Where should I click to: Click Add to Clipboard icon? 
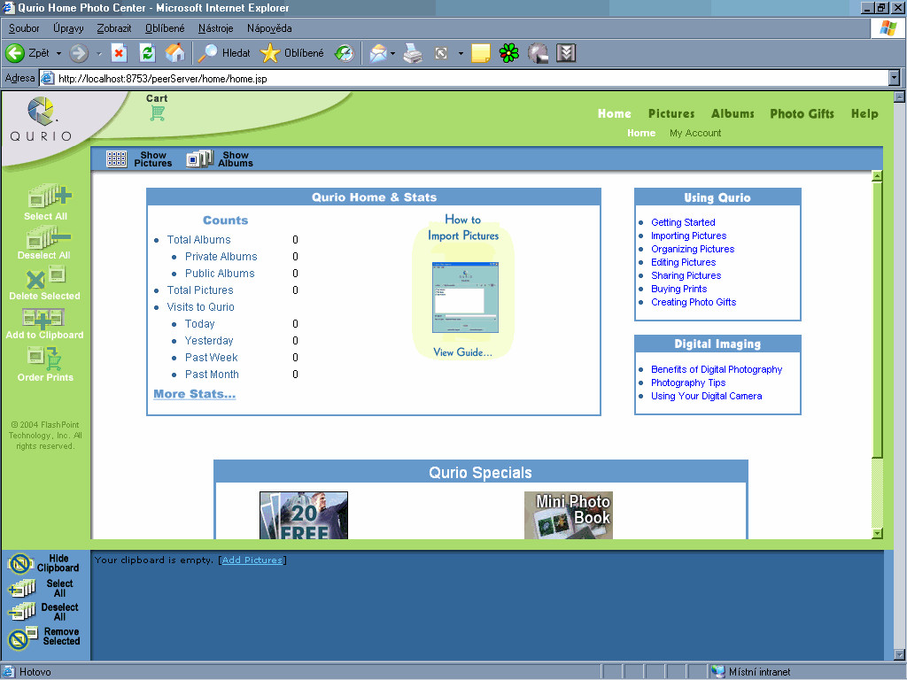coord(43,318)
